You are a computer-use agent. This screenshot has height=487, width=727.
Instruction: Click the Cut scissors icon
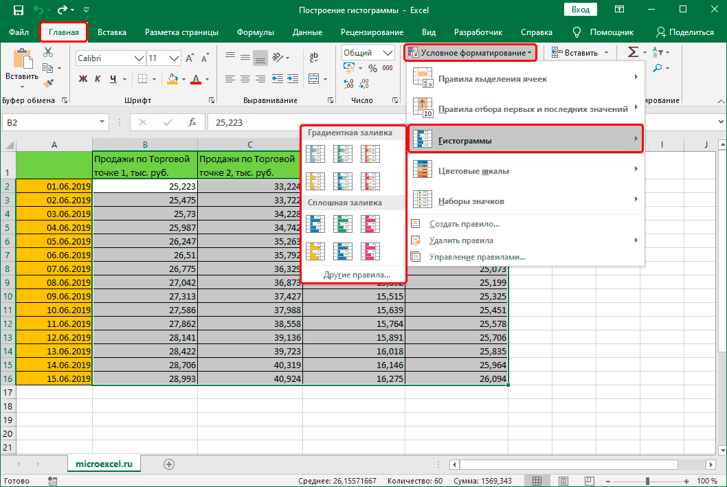tap(48, 53)
